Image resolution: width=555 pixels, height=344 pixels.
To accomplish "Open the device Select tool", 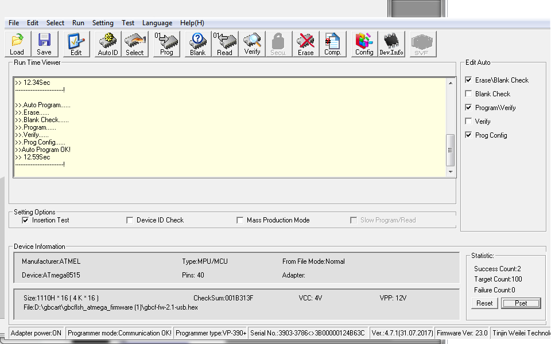I will tap(135, 43).
